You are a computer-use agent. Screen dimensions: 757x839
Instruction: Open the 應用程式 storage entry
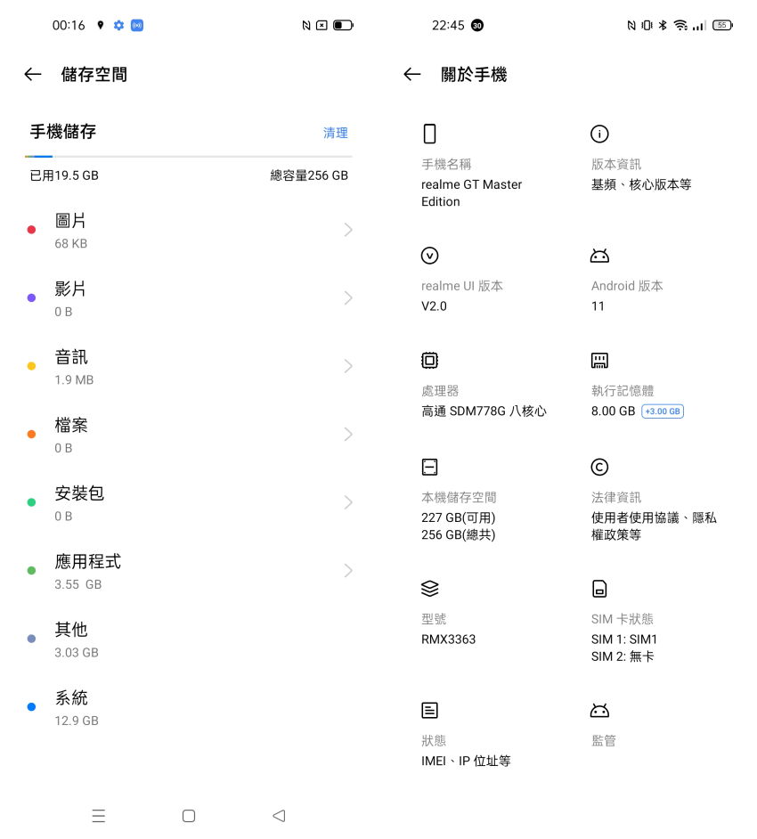(x=188, y=570)
